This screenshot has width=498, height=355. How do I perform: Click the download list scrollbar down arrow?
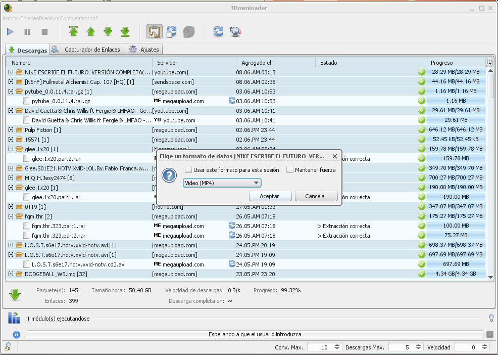pyautogui.click(x=490, y=277)
